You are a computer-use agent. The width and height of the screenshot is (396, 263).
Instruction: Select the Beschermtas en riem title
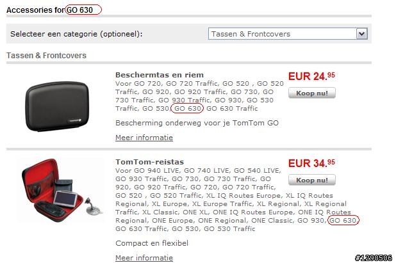click(160, 75)
